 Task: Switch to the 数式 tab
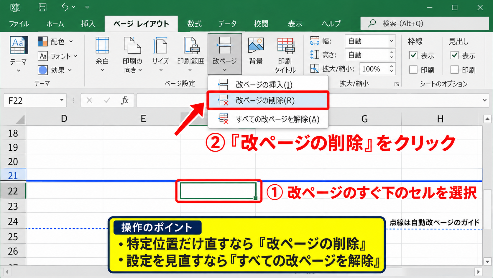[x=194, y=24]
